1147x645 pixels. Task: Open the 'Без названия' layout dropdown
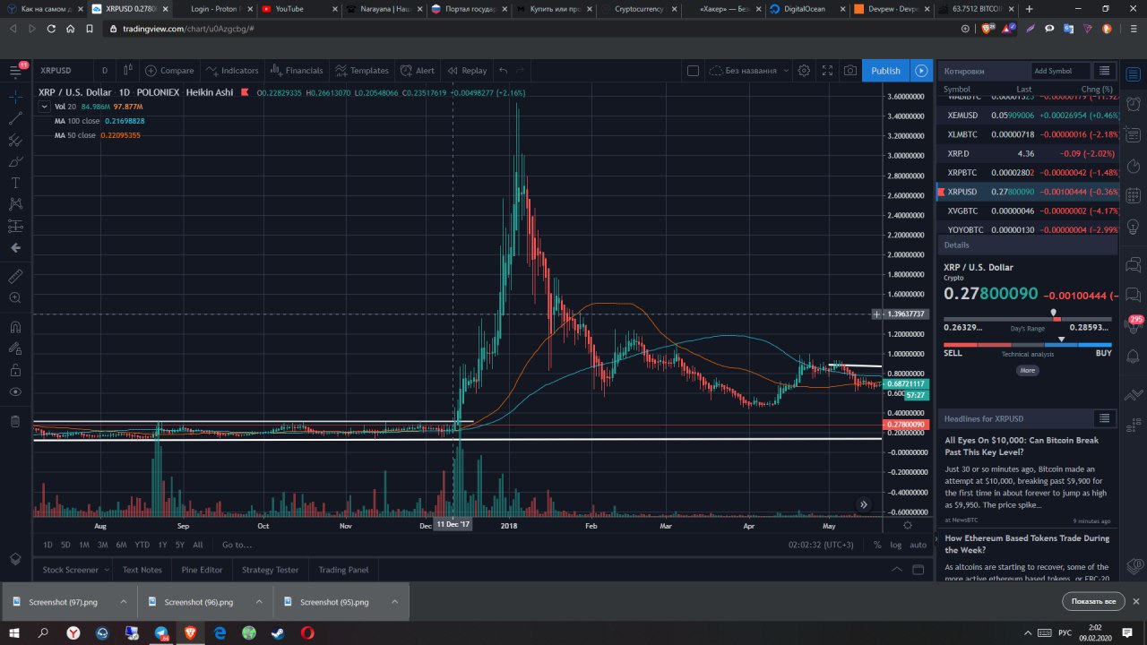[x=749, y=71]
